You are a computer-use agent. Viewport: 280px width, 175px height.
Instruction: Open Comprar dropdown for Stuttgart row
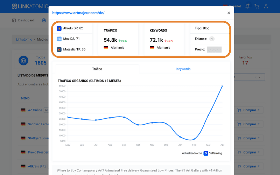(248, 138)
